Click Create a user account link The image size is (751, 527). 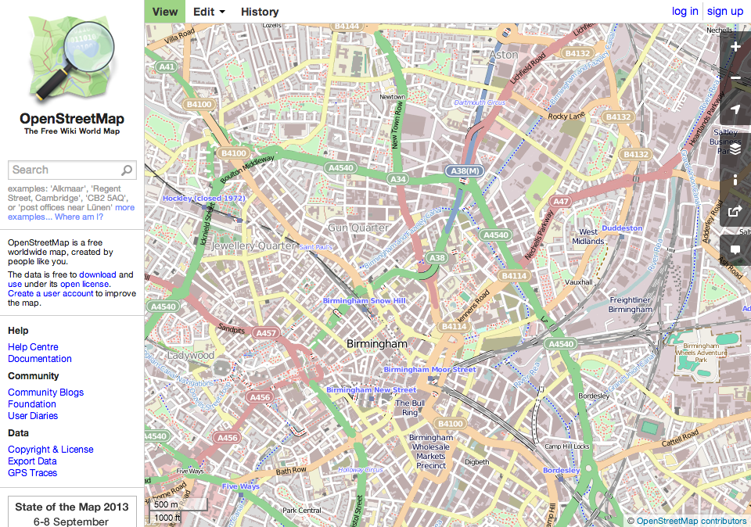point(50,293)
